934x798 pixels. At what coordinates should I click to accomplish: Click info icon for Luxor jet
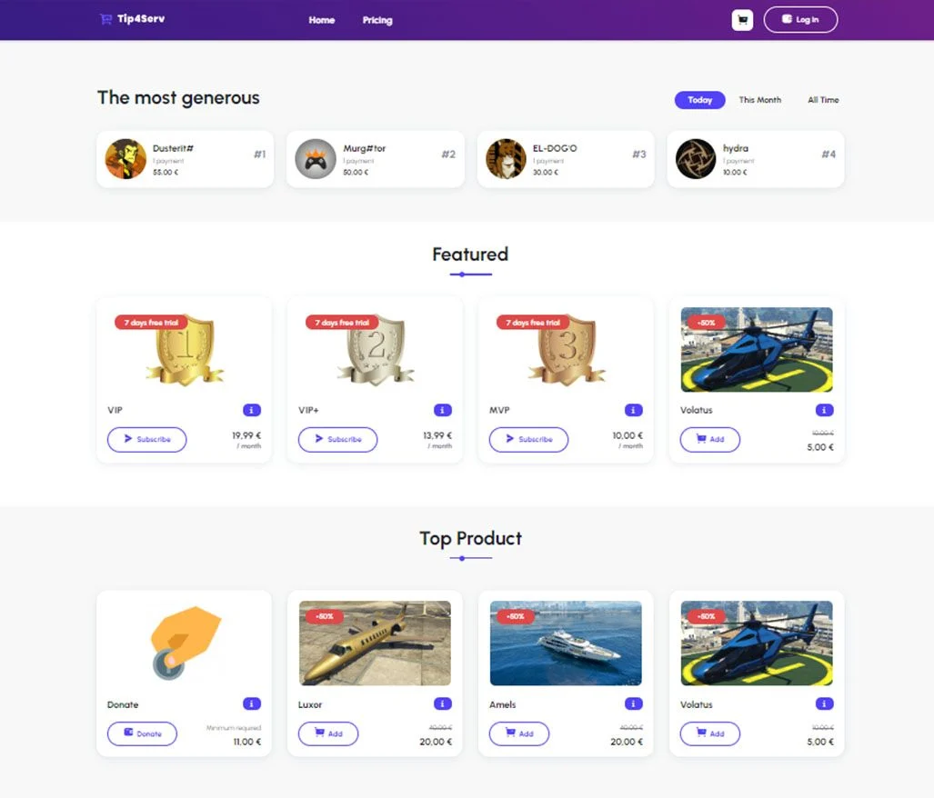click(443, 704)
